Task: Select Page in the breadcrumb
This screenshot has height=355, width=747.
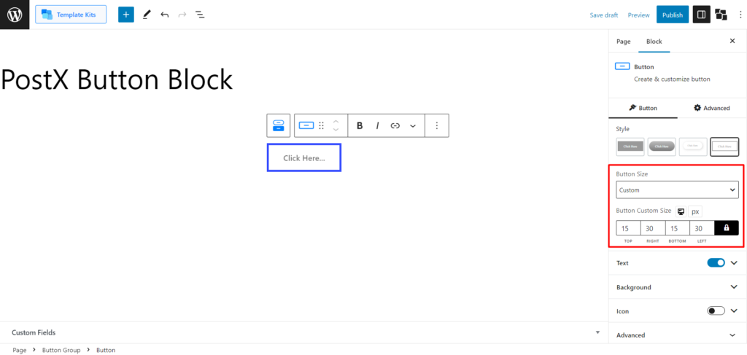Action: [x=20, y=350]
